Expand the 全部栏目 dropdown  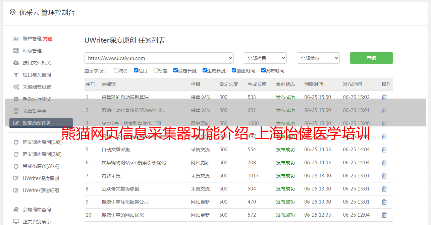click(x=265, y=58)
